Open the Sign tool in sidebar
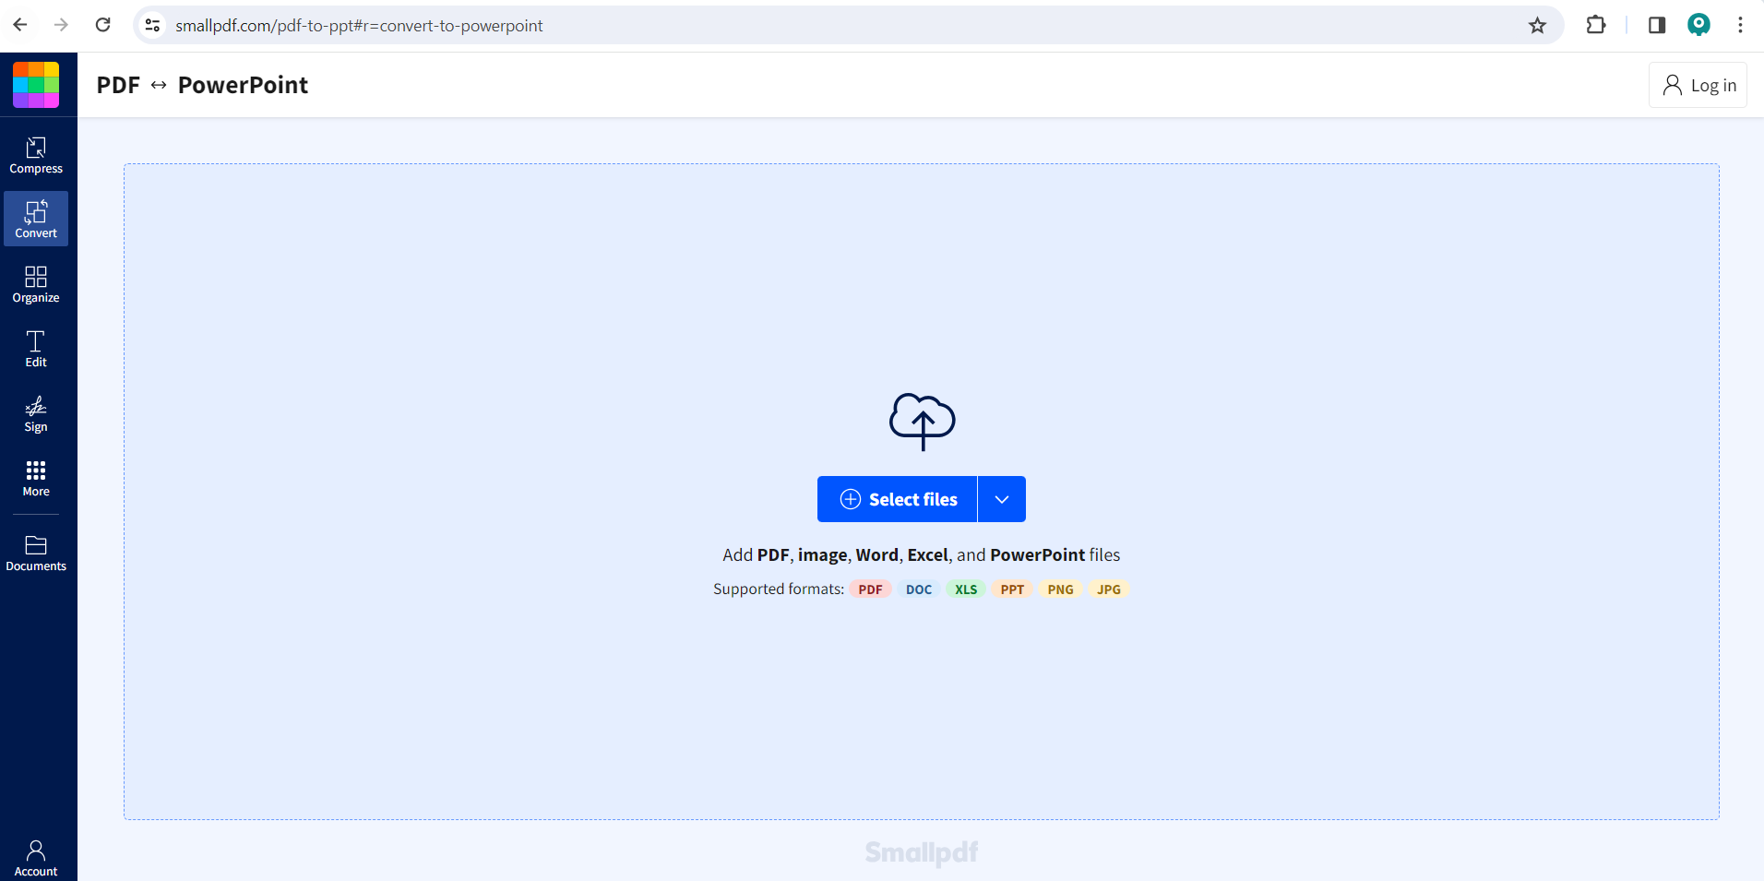The image size is (1764, 881). click(x=36, y=413)
